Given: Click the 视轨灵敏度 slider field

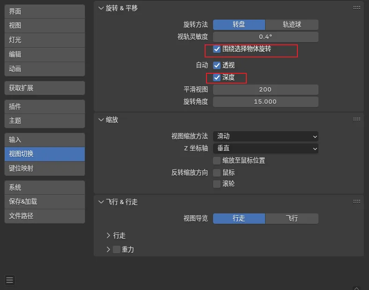Looking at the screenshot, I should pyautogui.click(x=266, y=36).
